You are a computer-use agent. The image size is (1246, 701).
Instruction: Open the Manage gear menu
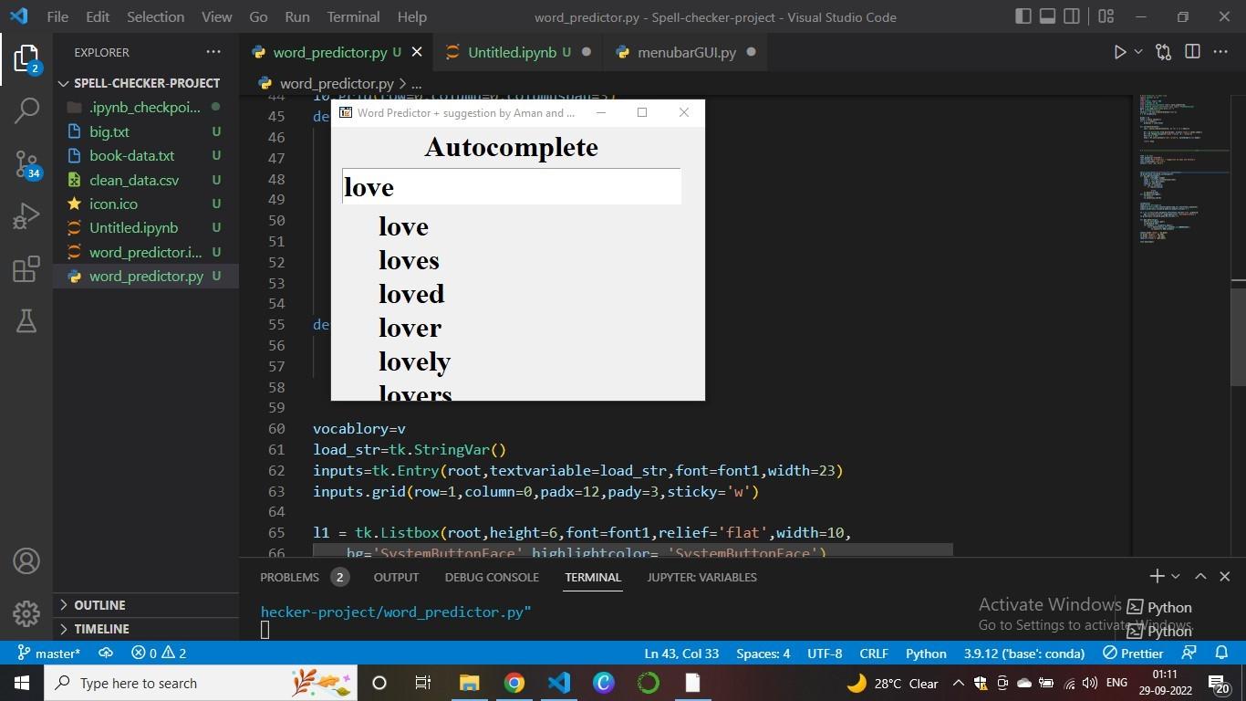pos(26,613)
